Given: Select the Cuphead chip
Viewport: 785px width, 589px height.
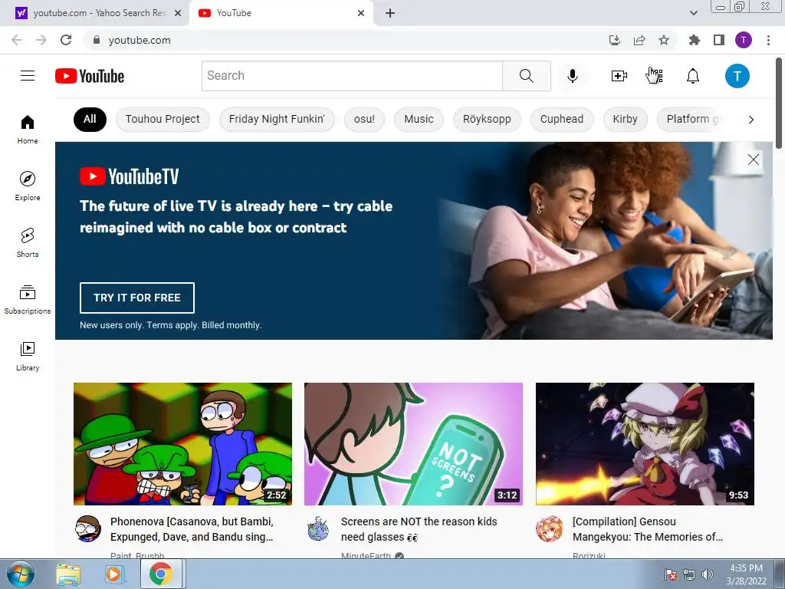Looking at the screenshot, I should coord(562,119).
